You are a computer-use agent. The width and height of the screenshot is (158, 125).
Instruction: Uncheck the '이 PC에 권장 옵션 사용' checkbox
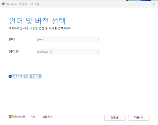coord(10,77)
